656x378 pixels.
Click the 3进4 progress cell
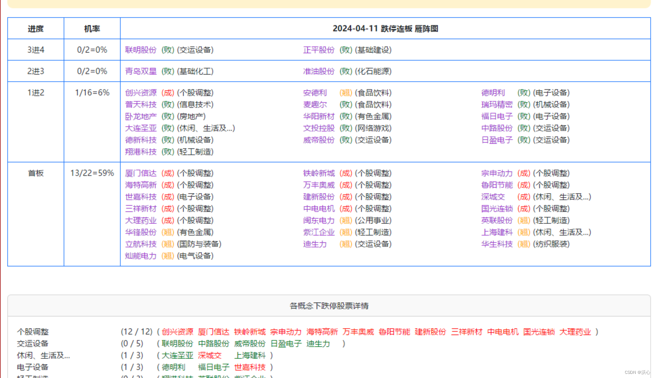click(x=36, y=50)
